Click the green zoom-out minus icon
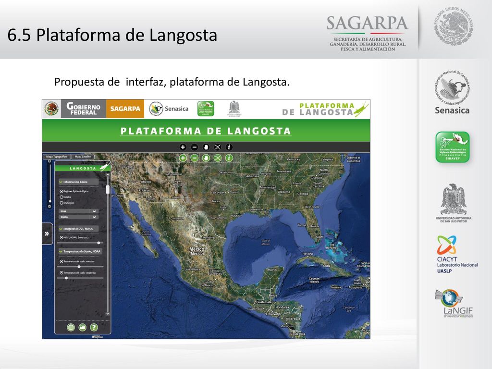This screenshot has width=492, height=369. coord(194,158)
